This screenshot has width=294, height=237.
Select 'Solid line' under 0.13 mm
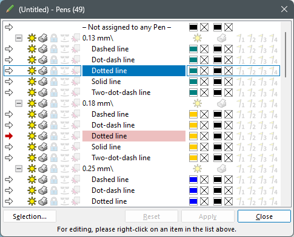coord(106,82)
